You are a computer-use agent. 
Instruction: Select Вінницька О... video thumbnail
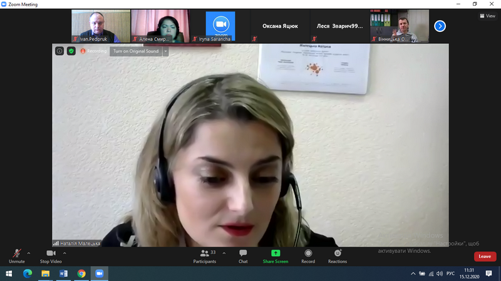click(400, 26)
